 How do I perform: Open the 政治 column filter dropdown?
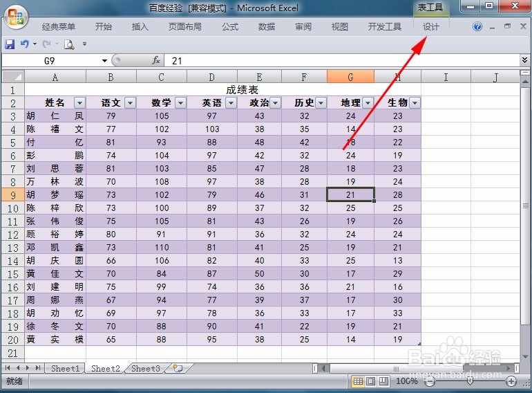click(276, 102)
